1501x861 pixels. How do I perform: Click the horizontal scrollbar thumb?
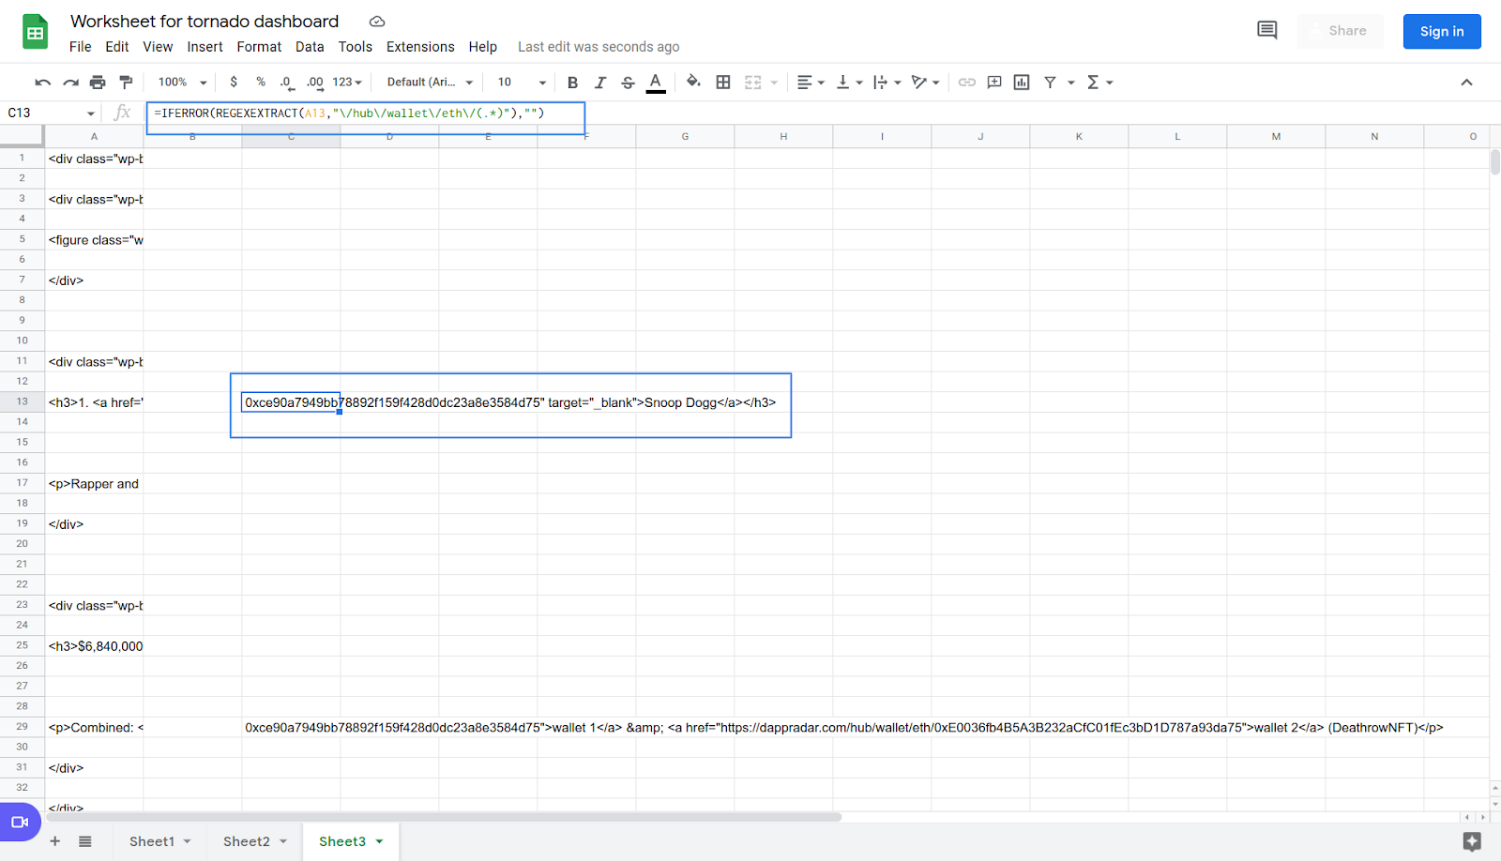point(443,817)
